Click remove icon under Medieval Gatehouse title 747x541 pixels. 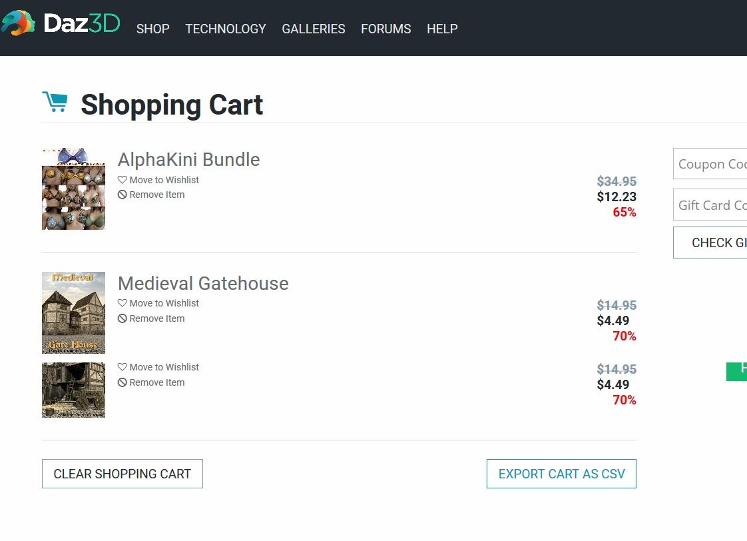click(x=123, y=318)
